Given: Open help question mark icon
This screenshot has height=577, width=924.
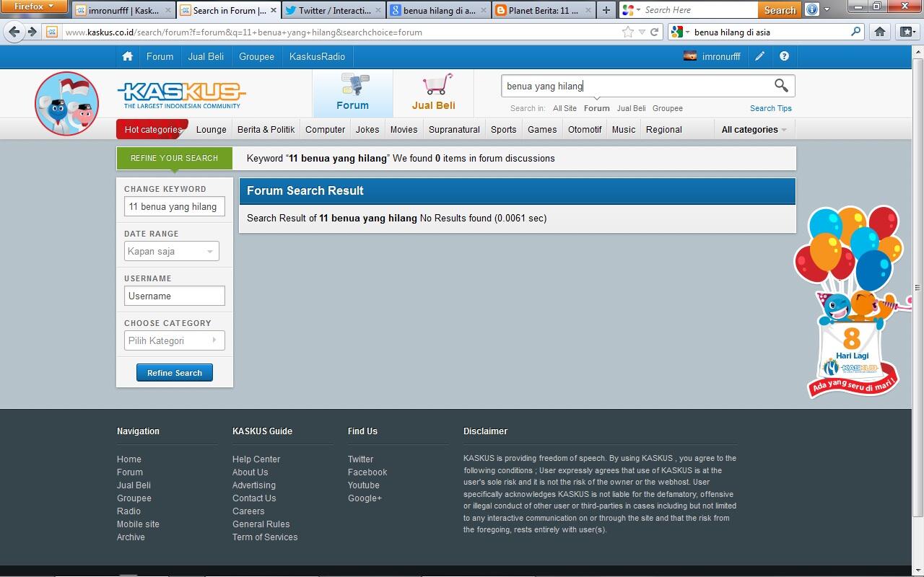Looking at the screenshot, I should tap(784, 56).
